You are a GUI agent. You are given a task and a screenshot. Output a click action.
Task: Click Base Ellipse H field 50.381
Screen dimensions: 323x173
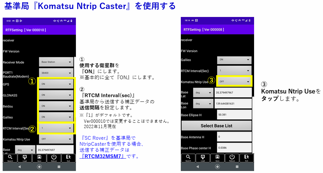[x=234, y=115]
